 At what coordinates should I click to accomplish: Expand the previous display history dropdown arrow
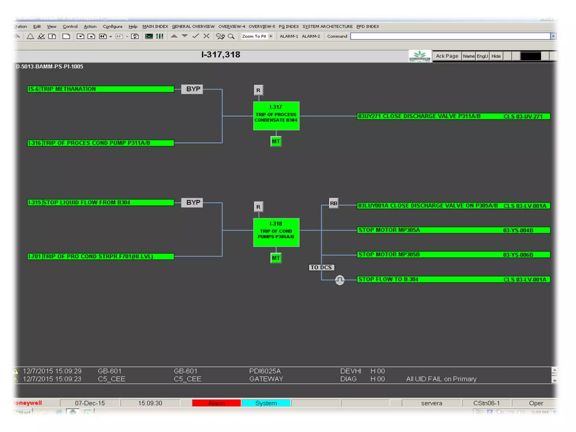coord(111,37)
